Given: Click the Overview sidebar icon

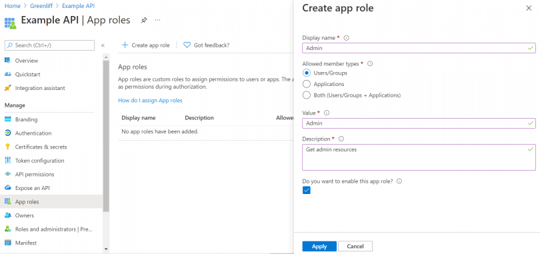Looking at the screenshot, I should coord(7,61).
